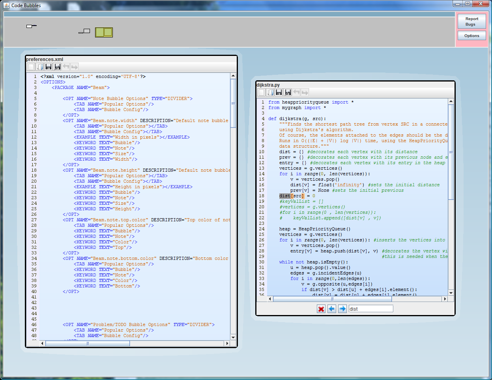
Task: Select yellow bubble group thumbnail in overview
Action: [x=104, y=32]
